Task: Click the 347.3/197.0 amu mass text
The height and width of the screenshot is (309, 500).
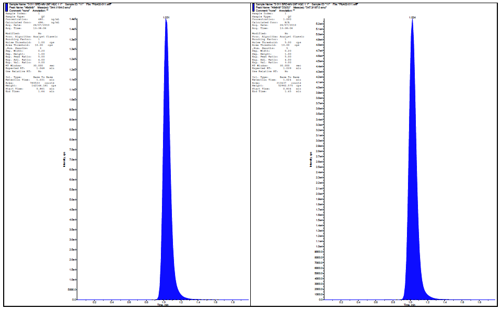Action: 321,7
